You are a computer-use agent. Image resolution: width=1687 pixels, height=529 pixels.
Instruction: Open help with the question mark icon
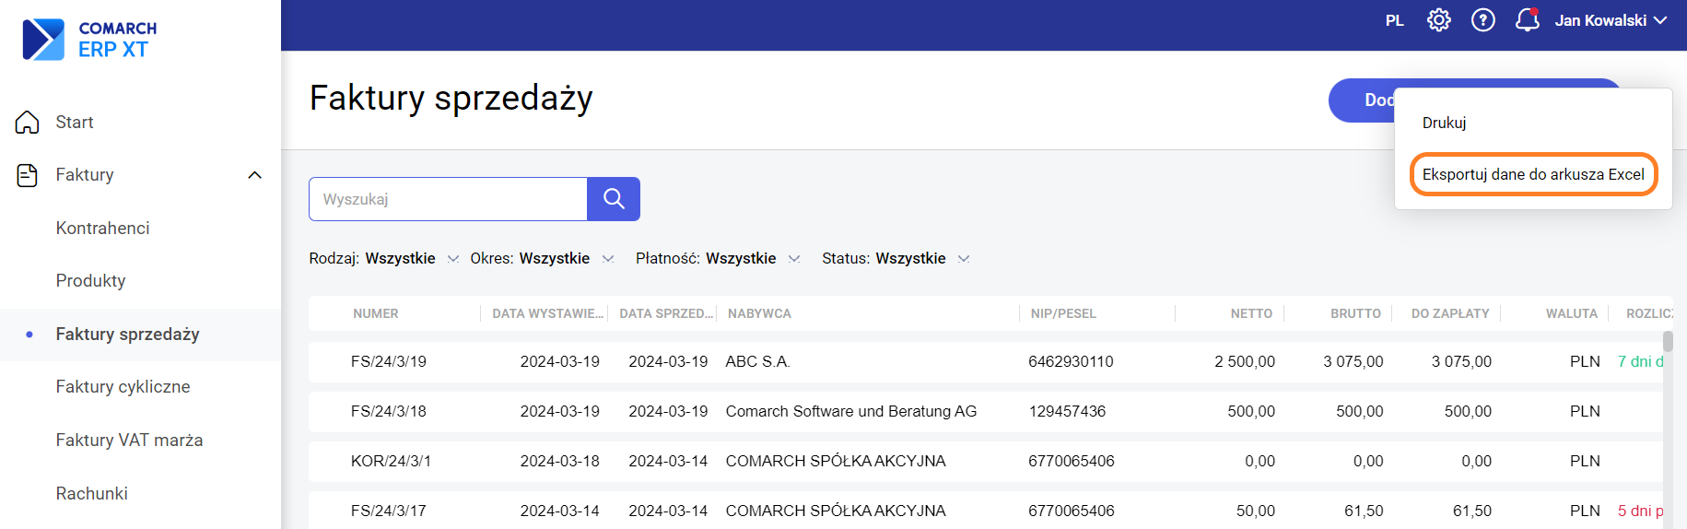click(x=1482, y=20)
